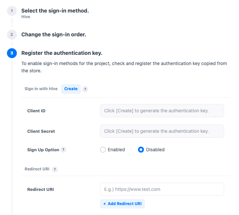Click the step 2 number circle
Viewport: 239px width, 215px height.
12,34
